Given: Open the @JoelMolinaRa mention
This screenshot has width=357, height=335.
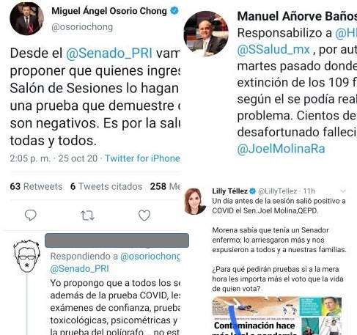Looking at the screenshot, I should 281,149.
